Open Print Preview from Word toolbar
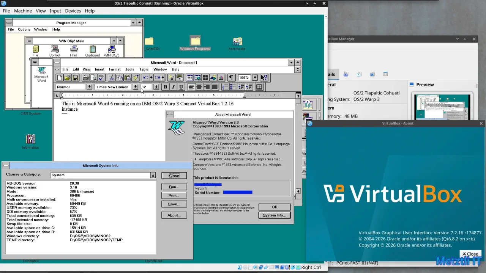 click(x=94, y=78)
